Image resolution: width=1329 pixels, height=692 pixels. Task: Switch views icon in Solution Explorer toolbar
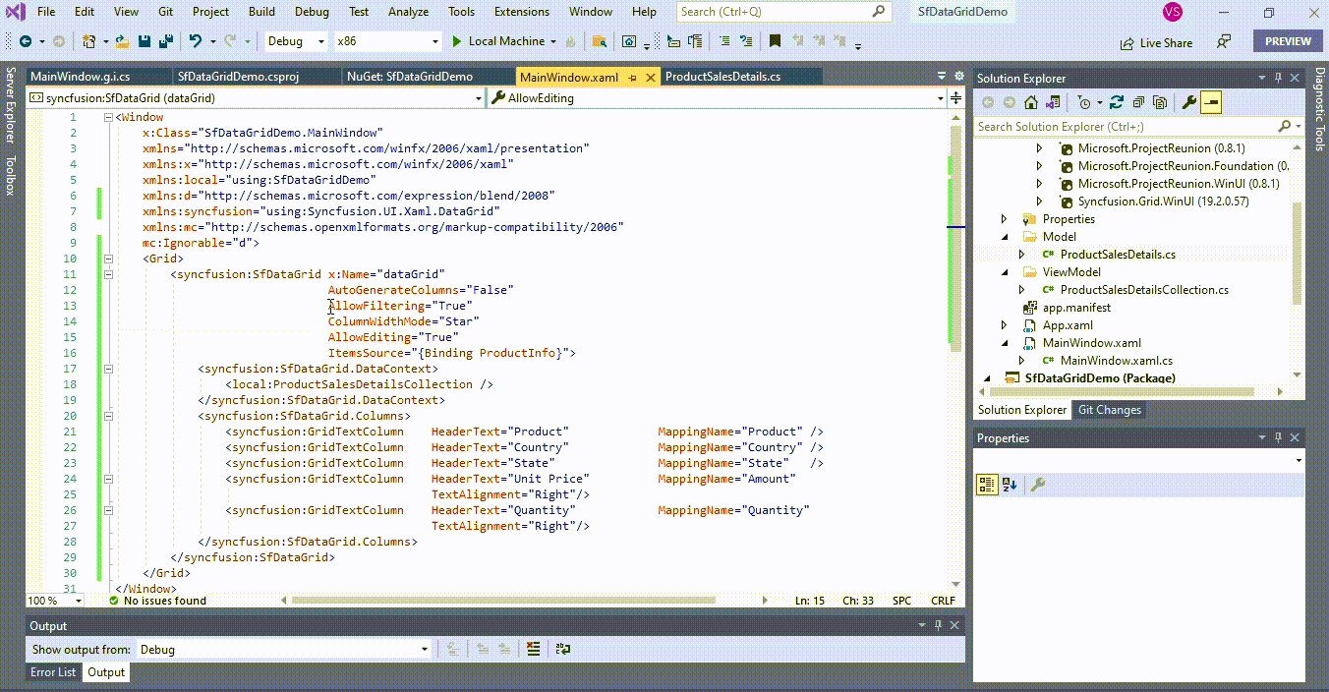[x=1053, y=102]
